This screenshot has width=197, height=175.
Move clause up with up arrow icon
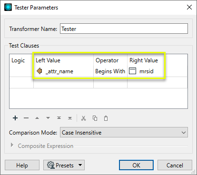pyautogui.click(x=37, y=118)
